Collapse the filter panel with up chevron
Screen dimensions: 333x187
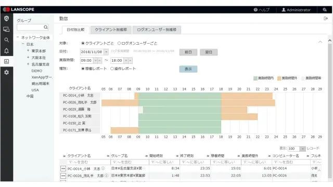point(320,42)
